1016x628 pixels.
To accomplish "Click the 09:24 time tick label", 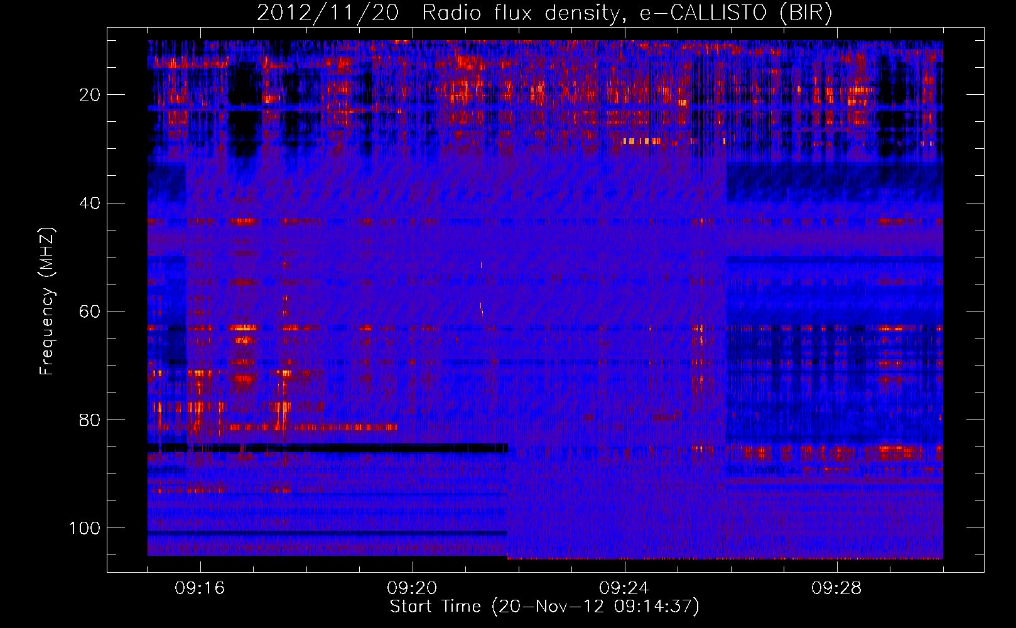I will (624, 588).
